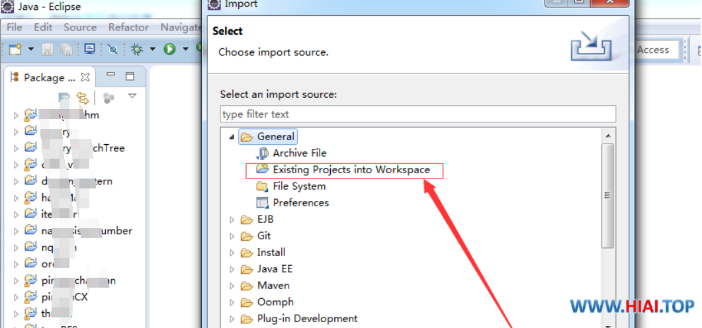Click the Save toolbar icon
Screen dimensions: 702x328
pos(48,49)
